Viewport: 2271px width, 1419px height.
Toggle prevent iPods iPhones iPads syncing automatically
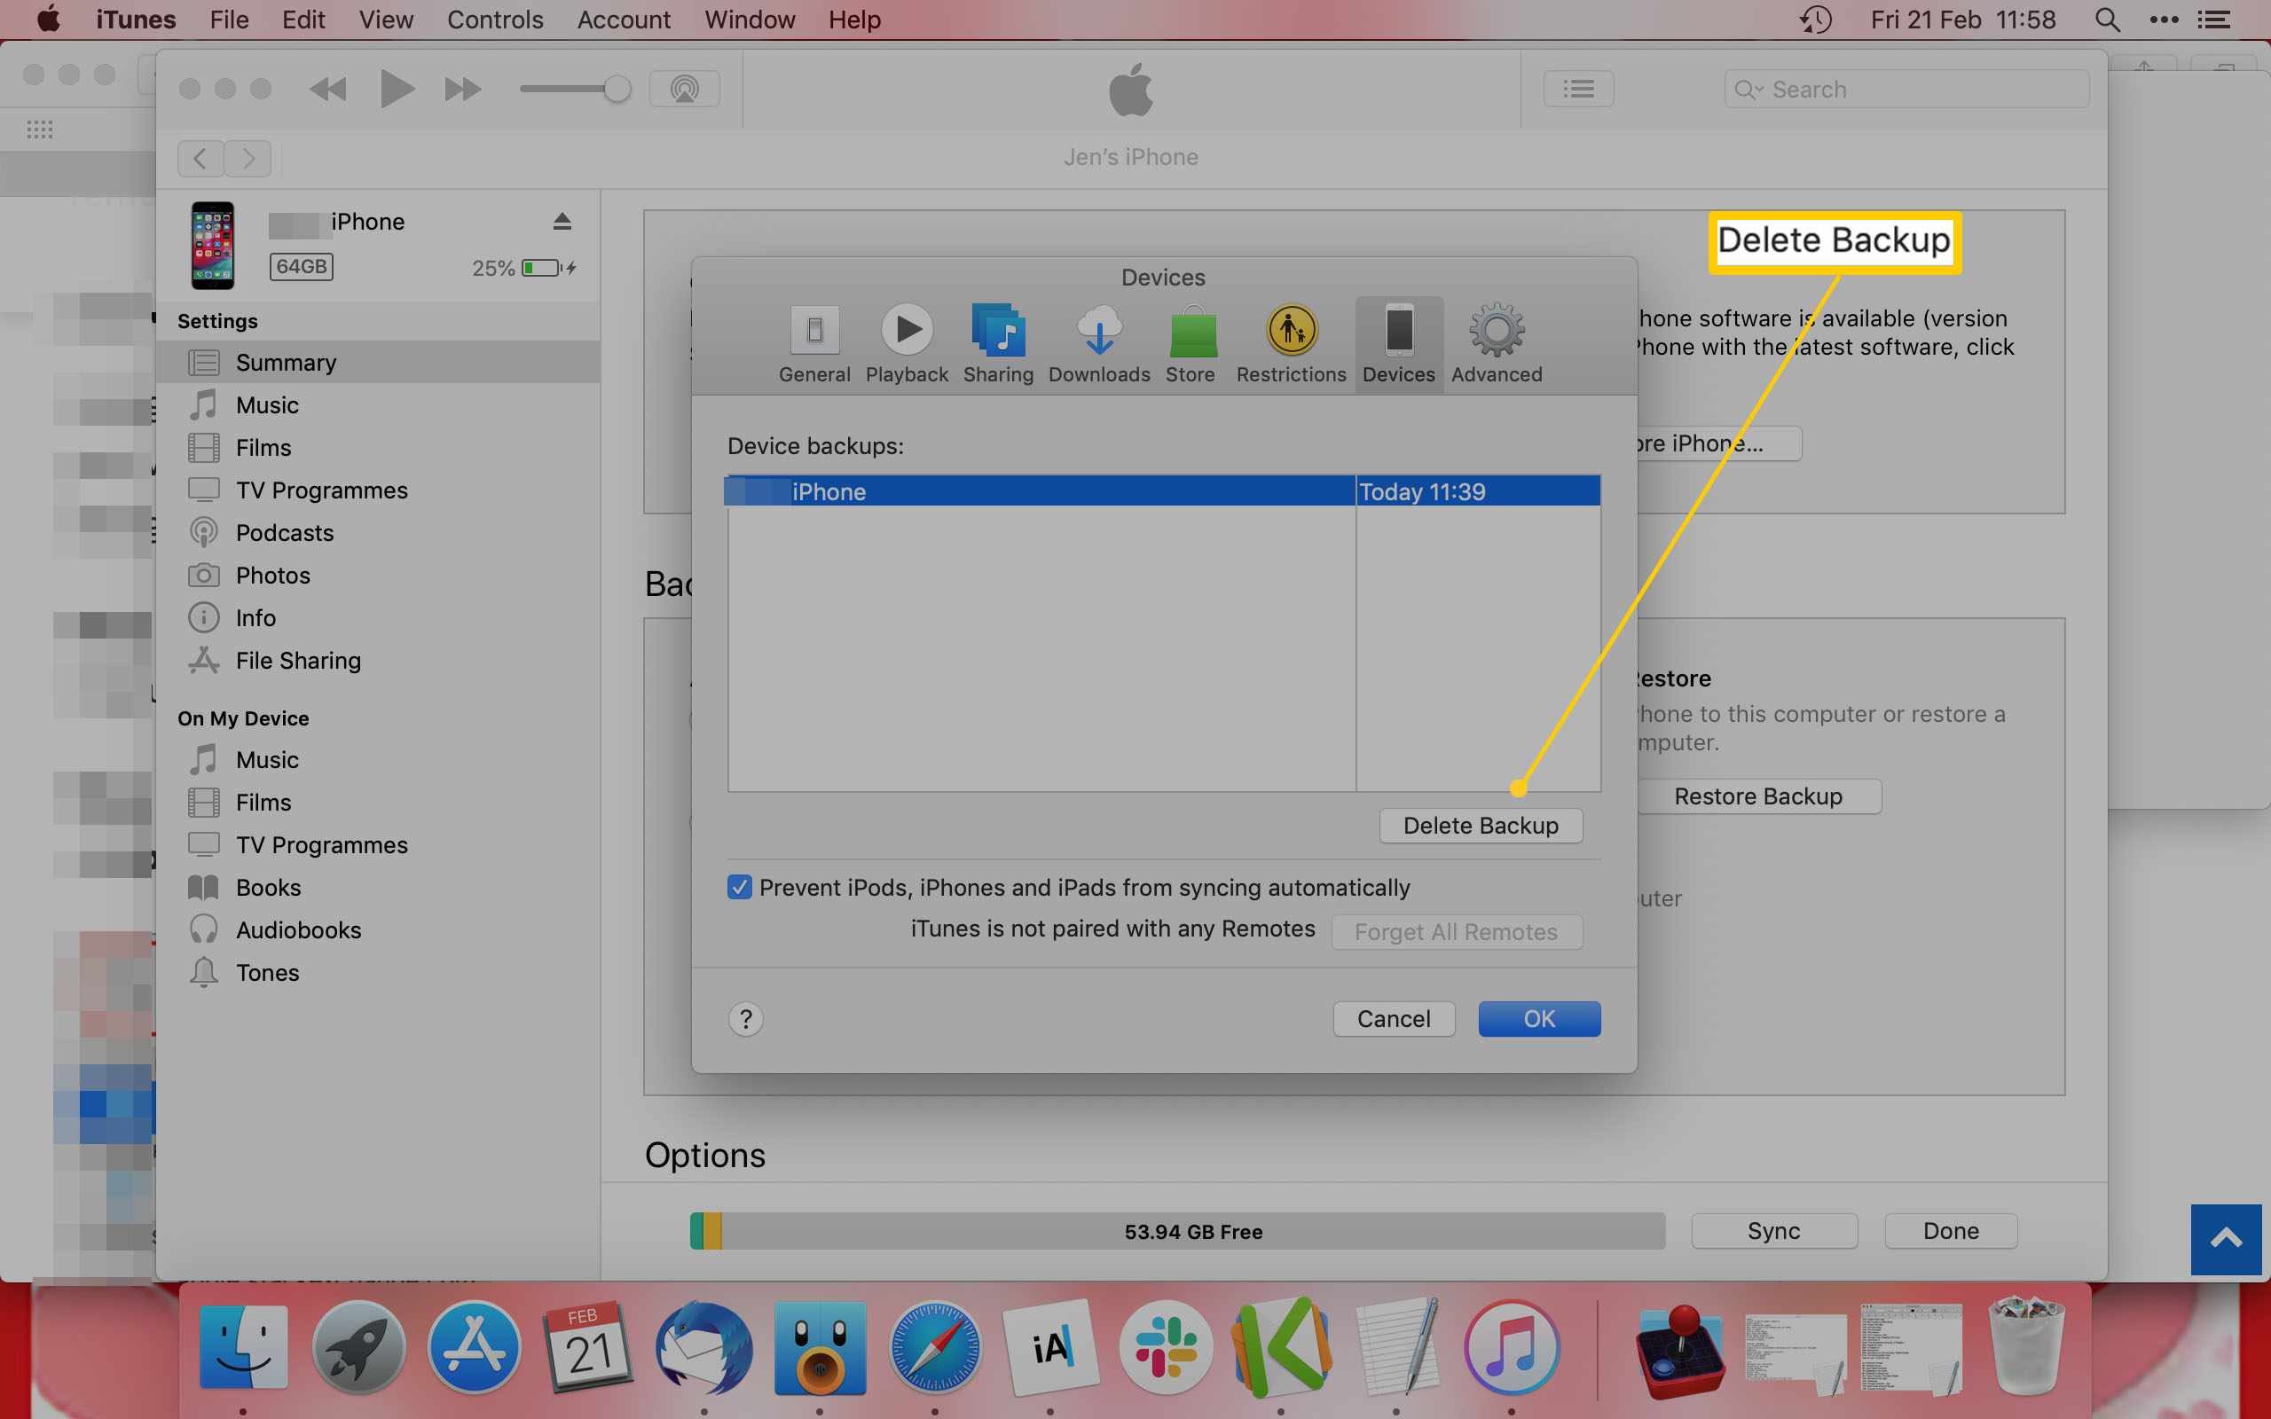pos(739,886)
